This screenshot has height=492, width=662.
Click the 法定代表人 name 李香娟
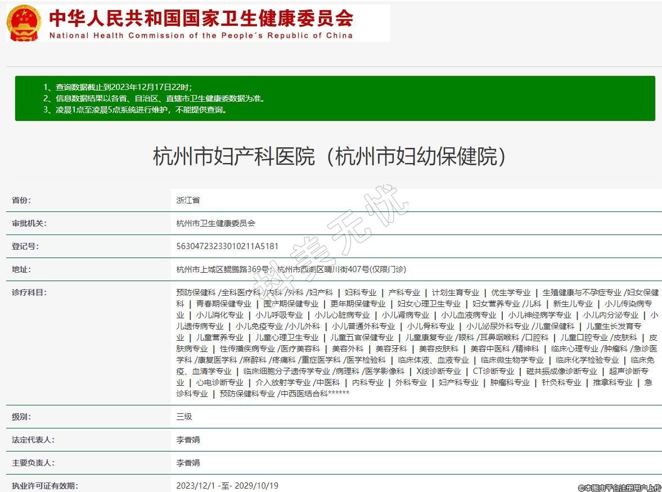coord(188,440)
